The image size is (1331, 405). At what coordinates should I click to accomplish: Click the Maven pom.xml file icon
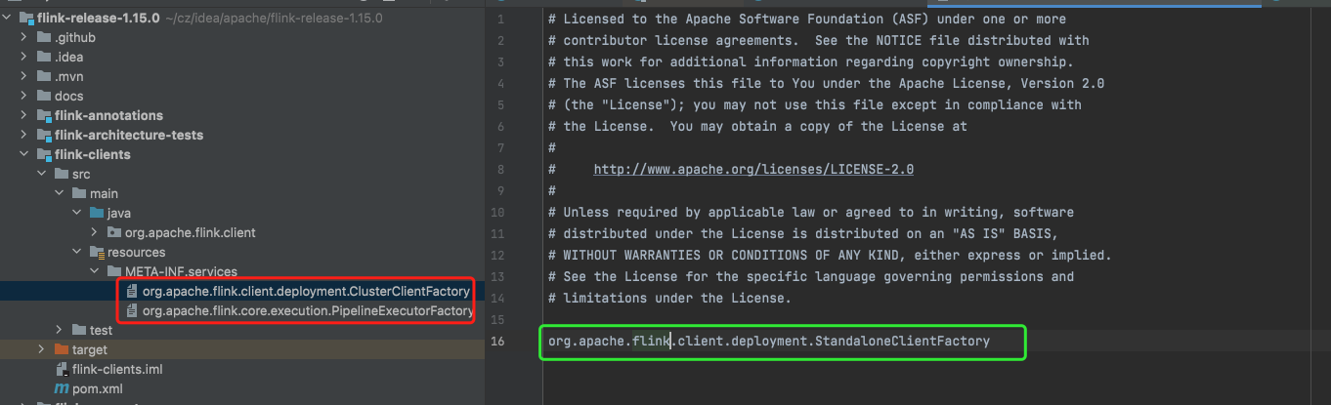coord(63,388)
